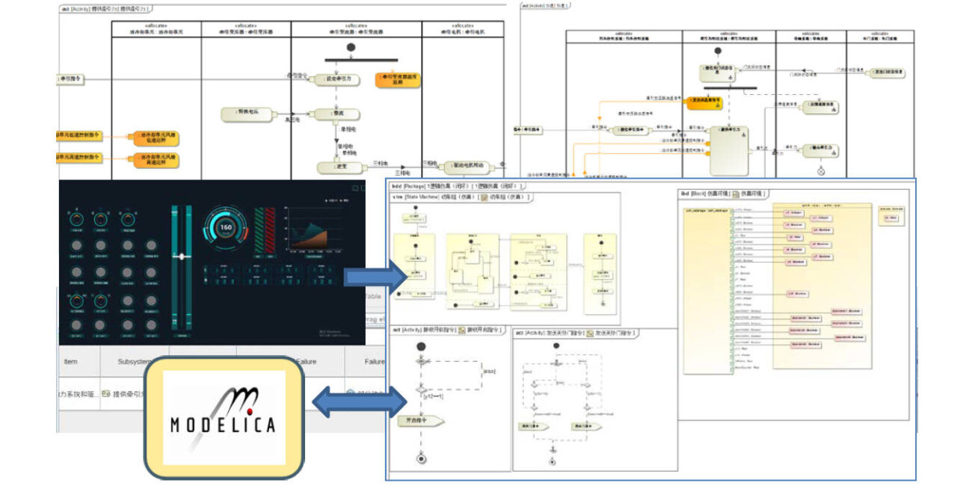Select the 开启指令 send signal node
Viewport: 957px width, 489px height.
click(421, 420)
